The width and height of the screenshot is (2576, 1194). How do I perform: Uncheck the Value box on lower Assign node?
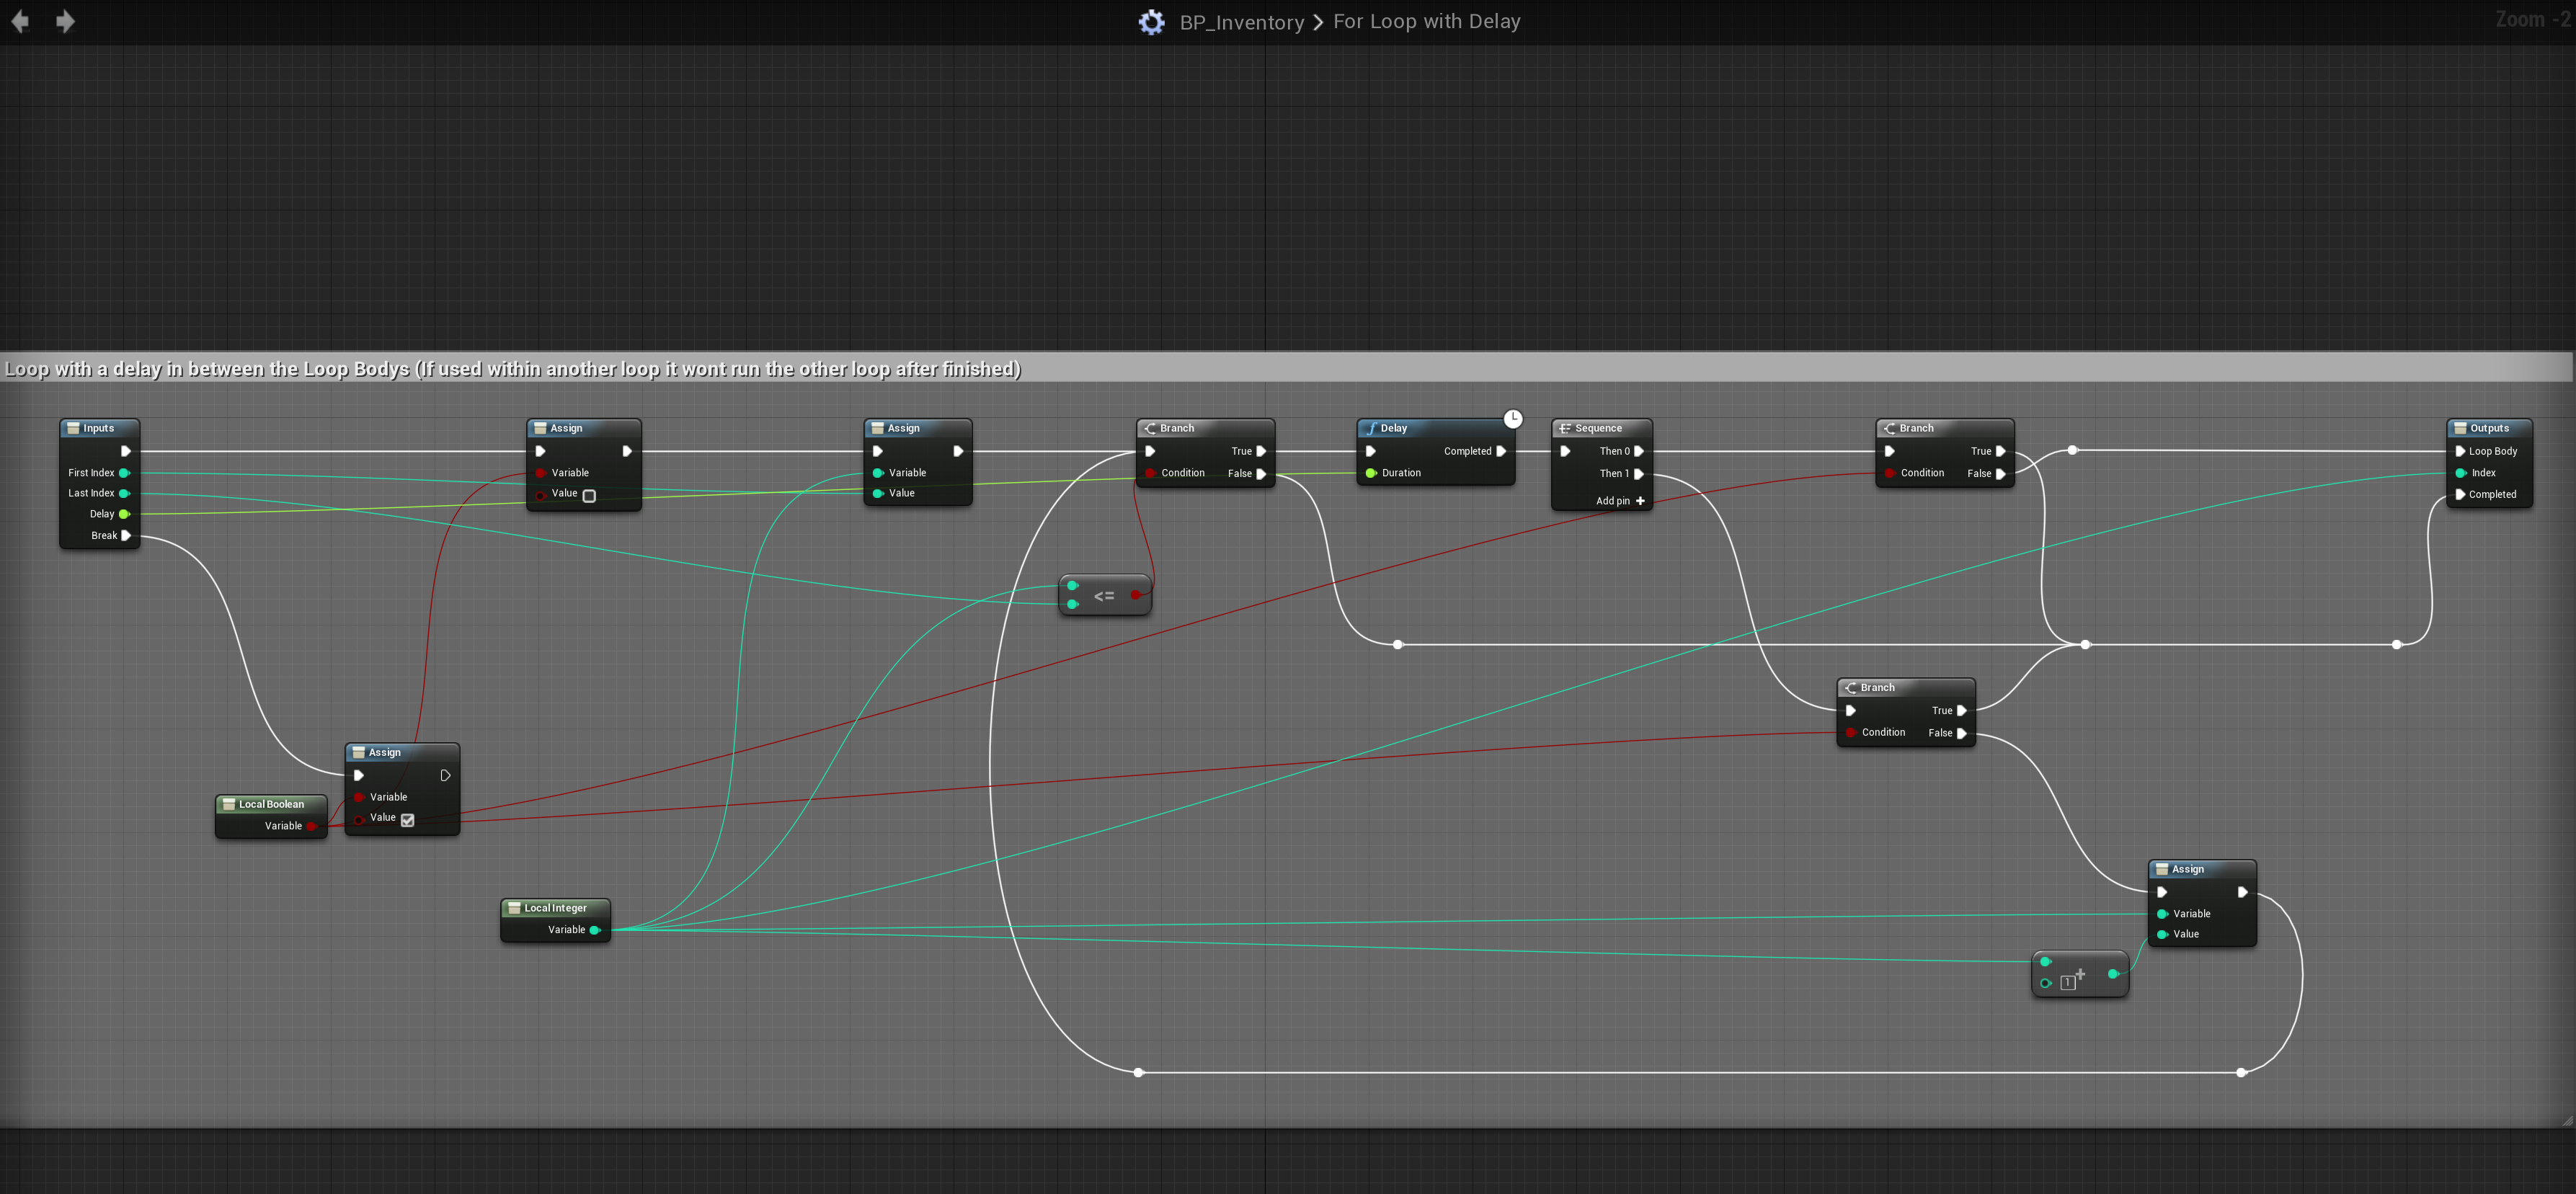click(408, 820)
